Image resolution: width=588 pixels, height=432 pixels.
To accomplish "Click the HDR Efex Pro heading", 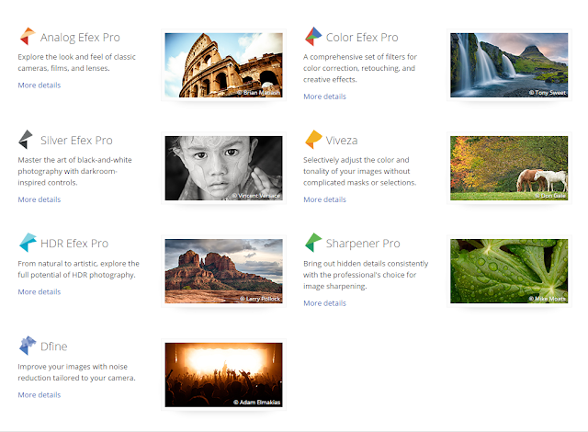I will (74, 244).
